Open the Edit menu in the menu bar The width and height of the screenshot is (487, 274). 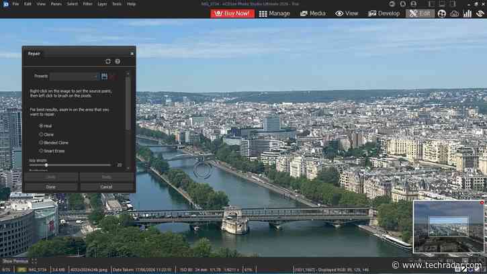coord(28,4)
